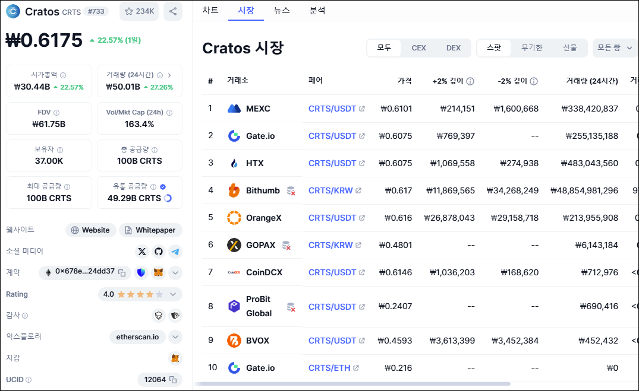Screen dimensions: 639x391
Task: Show max supply 최대 공급량 info icon
Action: [x=67, y=187]
